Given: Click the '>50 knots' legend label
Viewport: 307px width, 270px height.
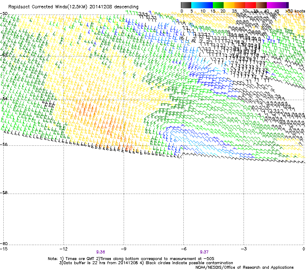Looking at the screenshot, I should [x=295, y=11].
